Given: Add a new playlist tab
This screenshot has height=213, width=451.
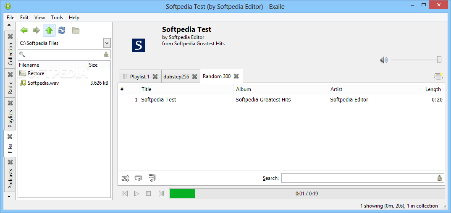Looking at the screenshot, I should [x=438, y=76].
